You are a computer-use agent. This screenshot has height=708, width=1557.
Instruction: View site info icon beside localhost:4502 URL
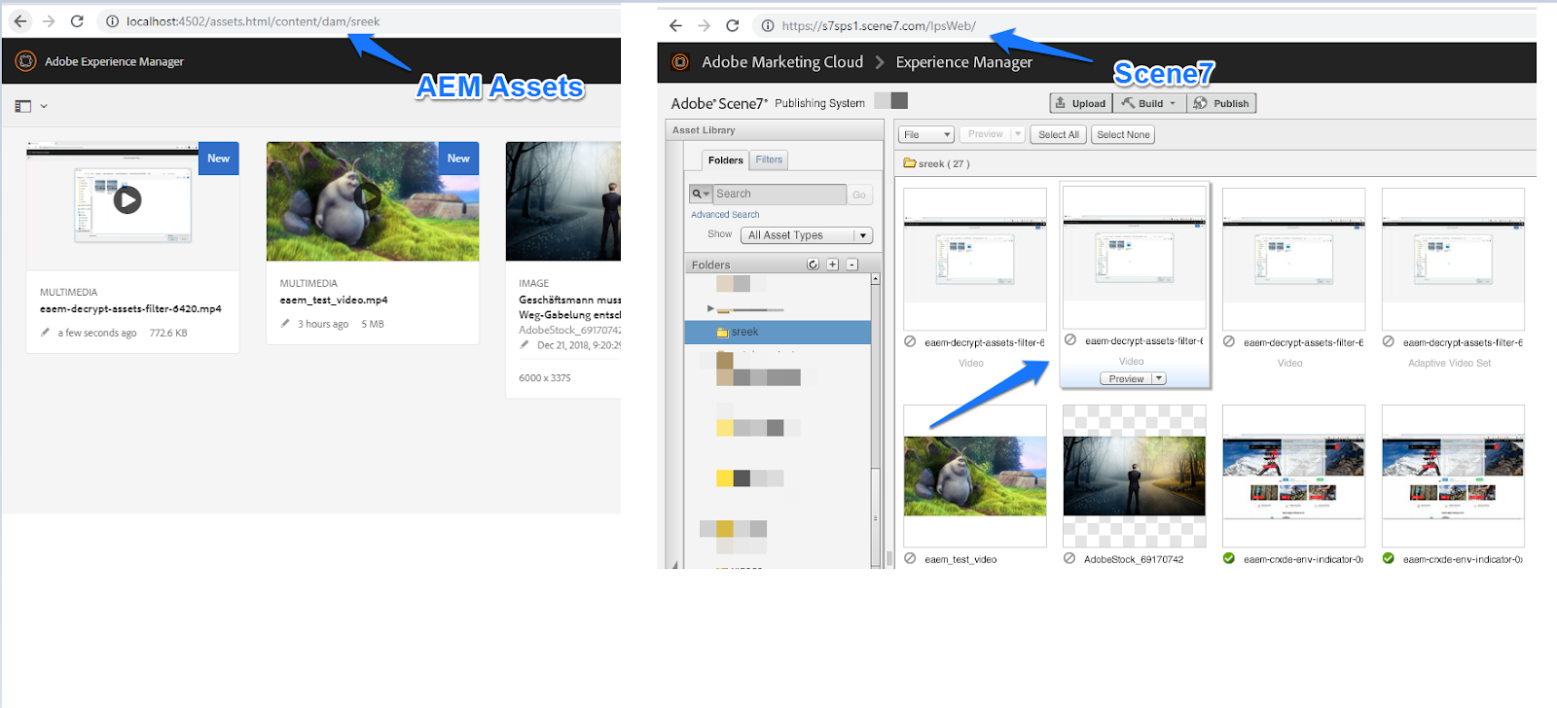pyautogui.click(x=112, y=21)
